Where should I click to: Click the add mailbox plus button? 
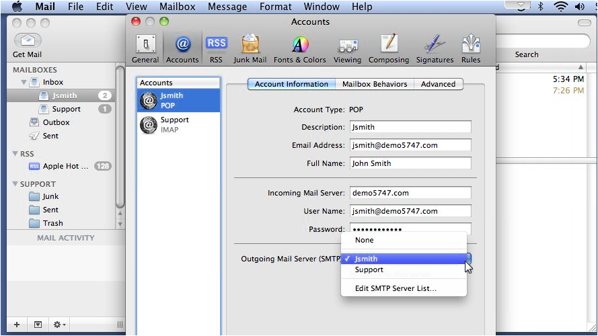(x=17, y=325)
